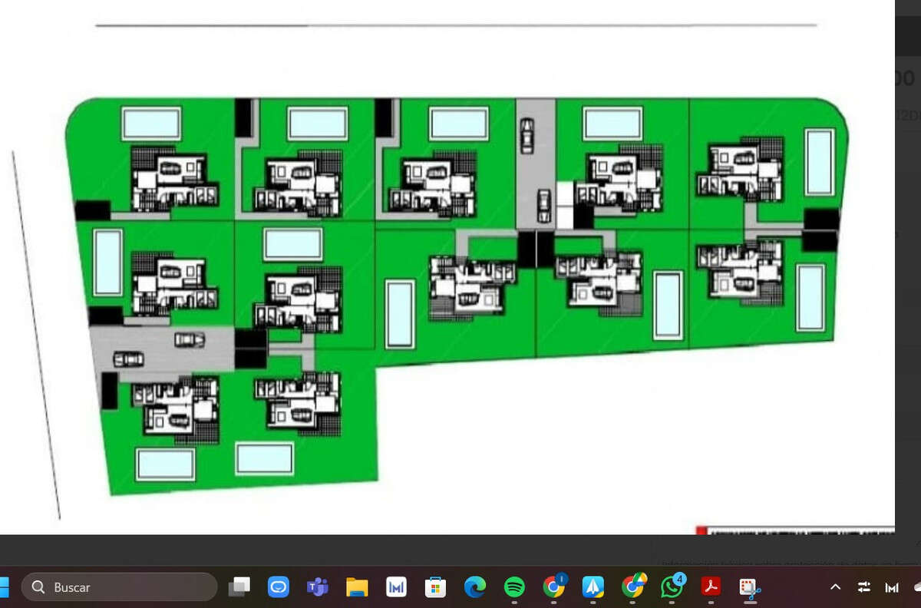
Task: Open Task View from the taskbar
Action: pos(239,587)
